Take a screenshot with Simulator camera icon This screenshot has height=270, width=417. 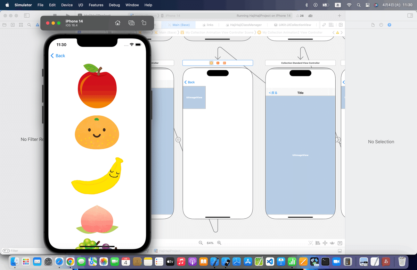tap(131, 23)
